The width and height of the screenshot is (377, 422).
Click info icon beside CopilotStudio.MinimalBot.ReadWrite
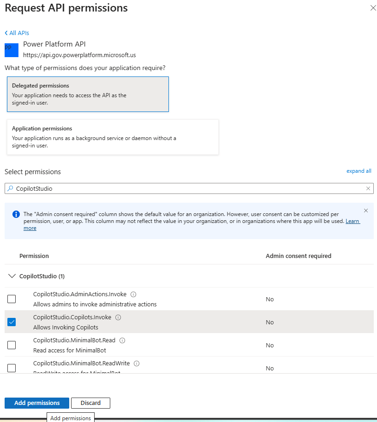tap(136, 363)
